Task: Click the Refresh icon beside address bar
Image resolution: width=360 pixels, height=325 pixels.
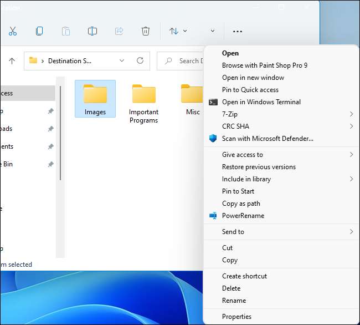Action: [x=140, y=60]
